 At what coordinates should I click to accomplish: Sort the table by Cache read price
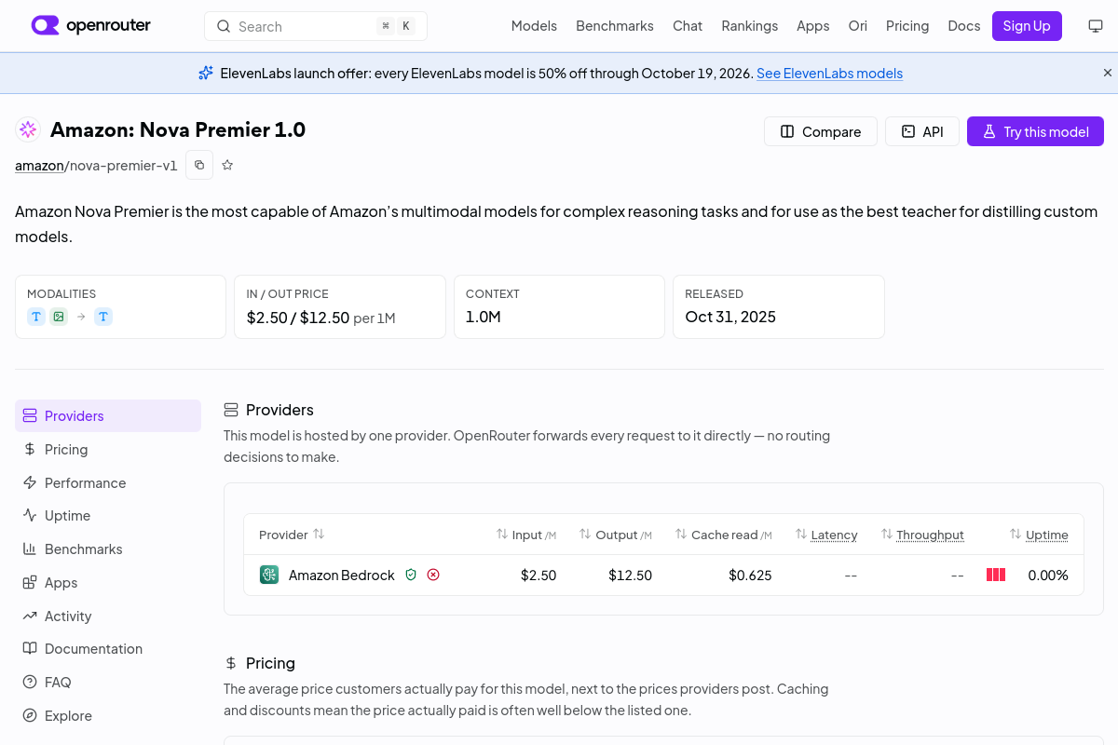[724, 535]
